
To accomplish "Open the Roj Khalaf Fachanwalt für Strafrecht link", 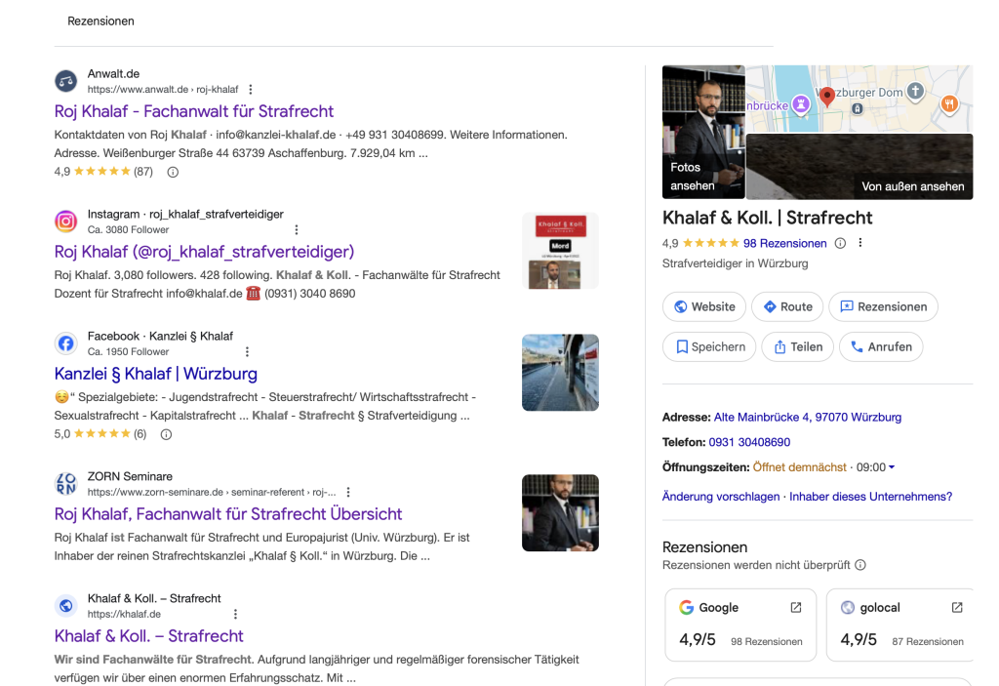I will 194,111.
